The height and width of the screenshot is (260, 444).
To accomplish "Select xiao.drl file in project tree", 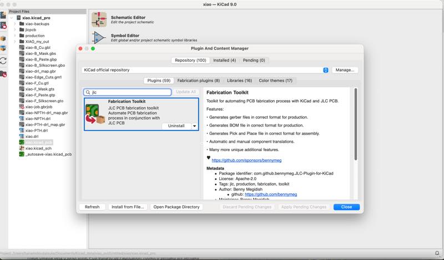I will coord(32,136).
